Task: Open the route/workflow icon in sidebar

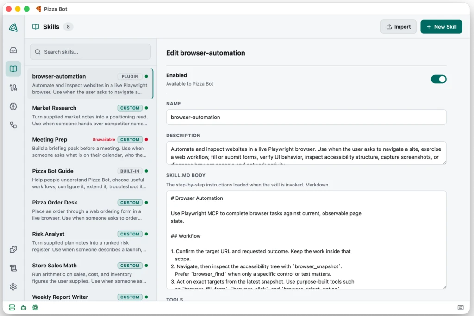Action: pos(13,87)
